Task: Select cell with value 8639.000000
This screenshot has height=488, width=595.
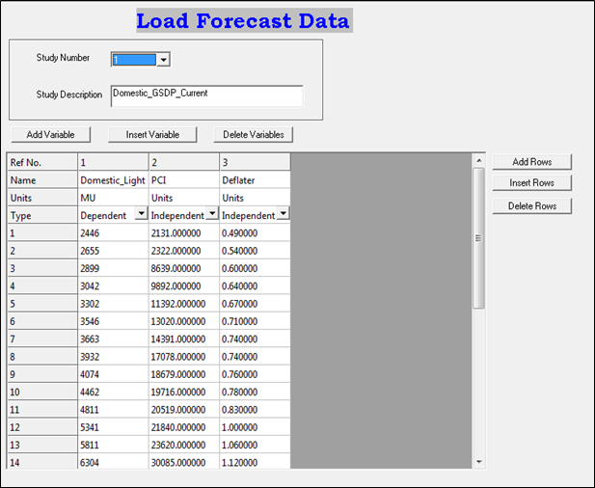Action: pyautogui.click(x=184, y=268)
